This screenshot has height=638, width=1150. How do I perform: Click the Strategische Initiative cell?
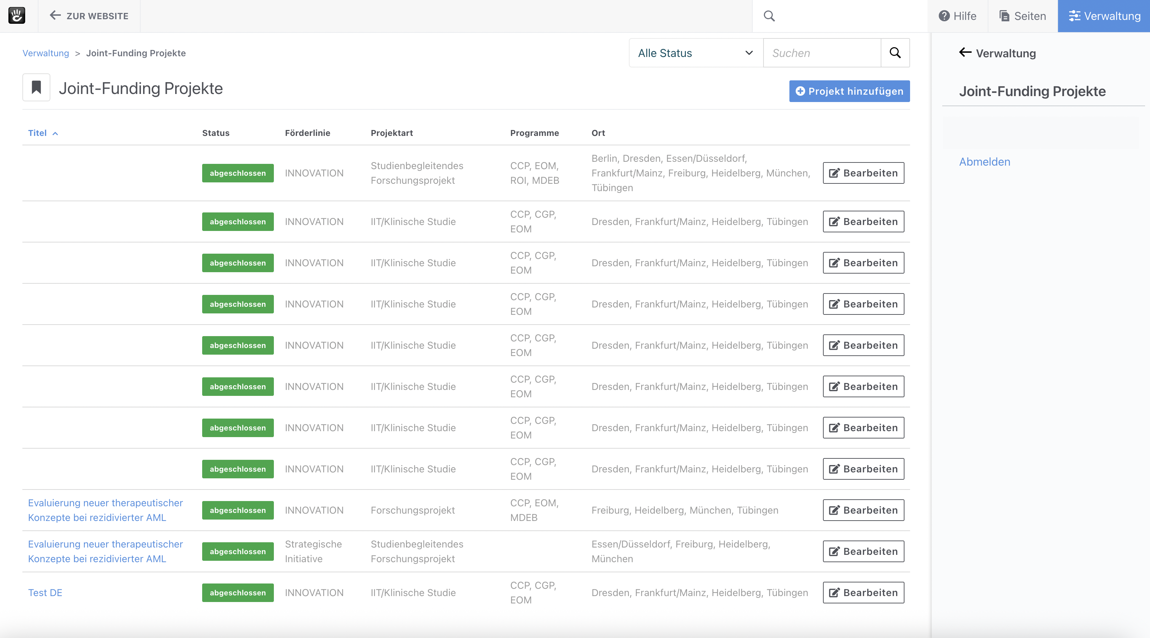pos(313,551)
